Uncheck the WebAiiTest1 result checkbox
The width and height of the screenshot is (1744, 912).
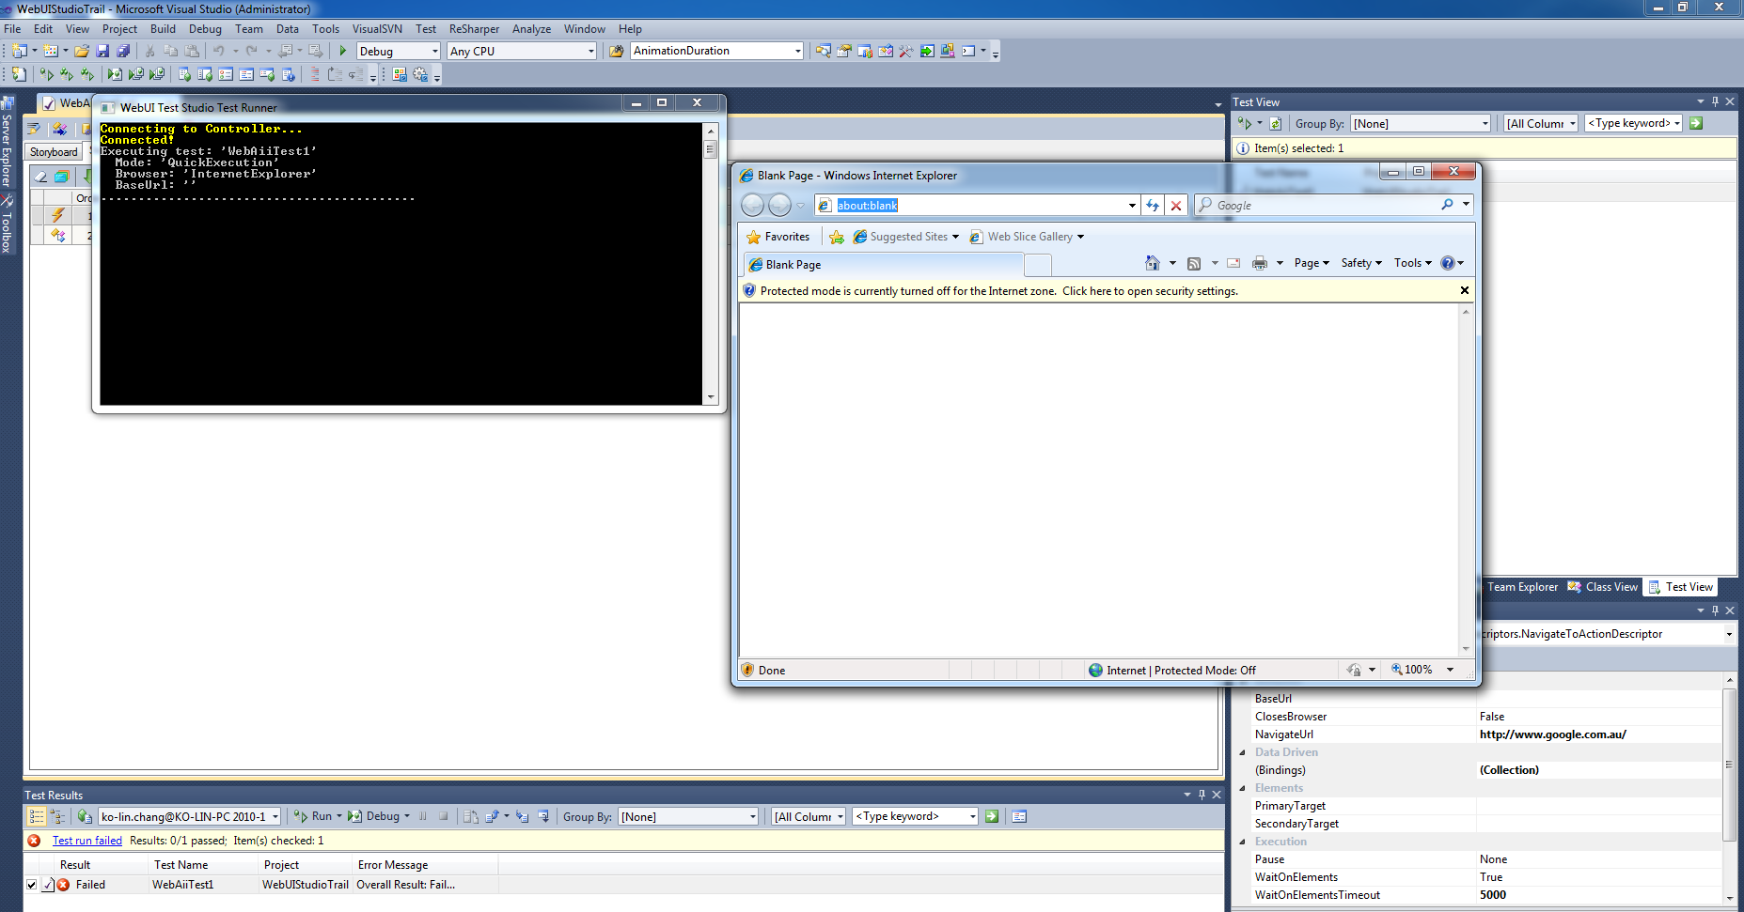tap(32, 885)
